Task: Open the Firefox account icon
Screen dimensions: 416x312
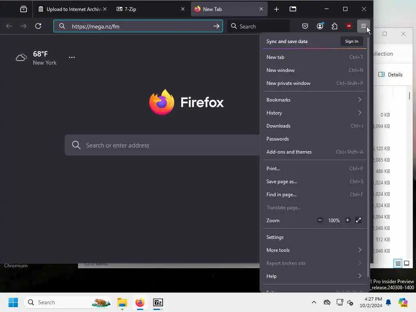Action: [x=320, y=26]
